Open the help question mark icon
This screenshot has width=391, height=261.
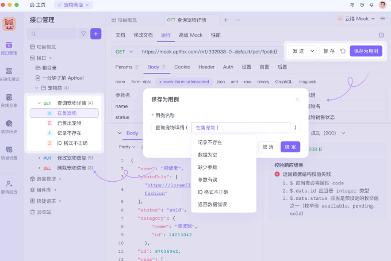(362, 5)
